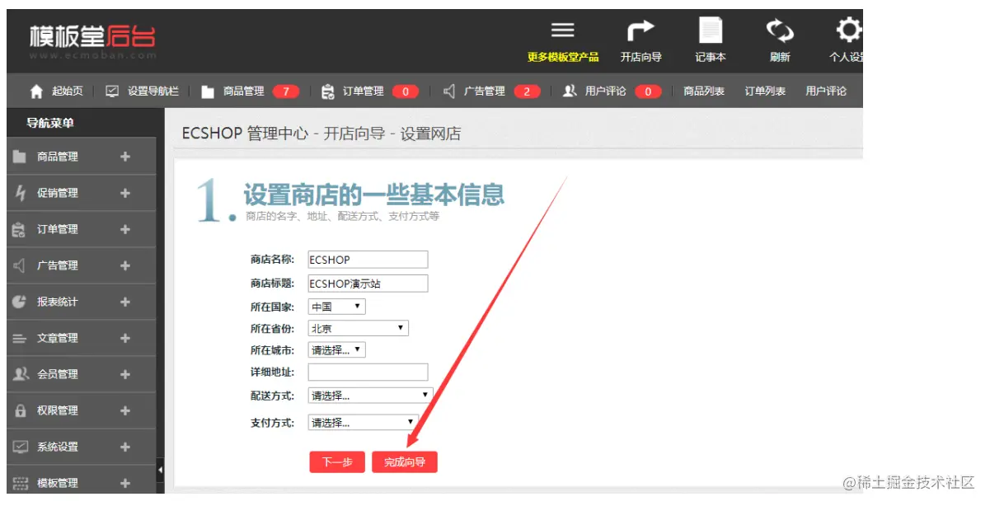Viewport: 990px width, 506px height.
Task: Click the 刷新 refresh icon
Action: [x=780, y=30]
